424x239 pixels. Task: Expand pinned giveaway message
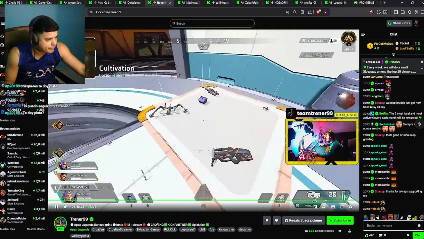pyautogui.click(x=422, y=69)
